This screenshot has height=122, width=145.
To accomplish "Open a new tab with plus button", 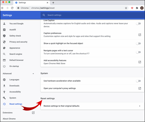I will pyautogui.click(x=53, y=3).
